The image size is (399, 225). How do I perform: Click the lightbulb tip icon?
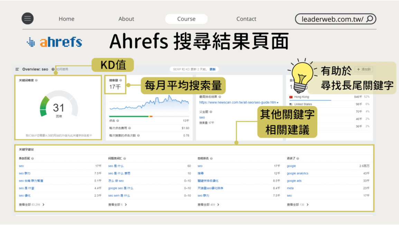(x=302, y=76)
